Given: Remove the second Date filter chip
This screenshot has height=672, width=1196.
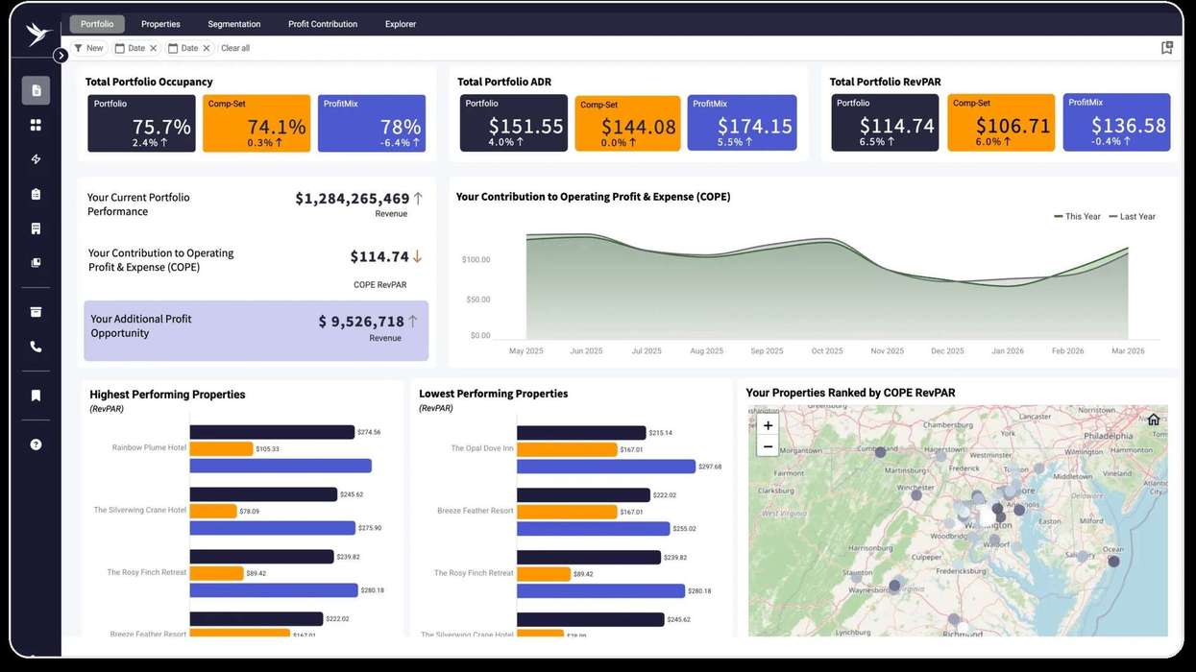Looking at the screenshot, I should [x=206, y=48].
